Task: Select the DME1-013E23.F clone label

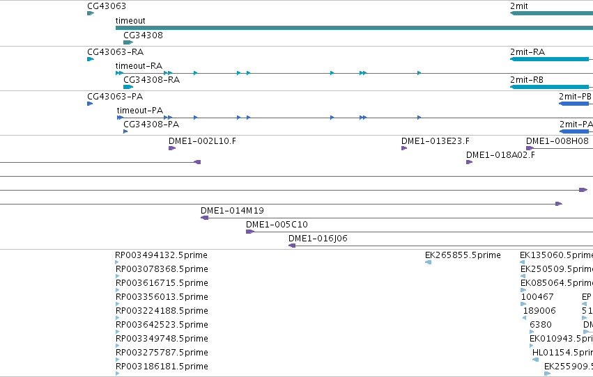Action: pos(436,141)
